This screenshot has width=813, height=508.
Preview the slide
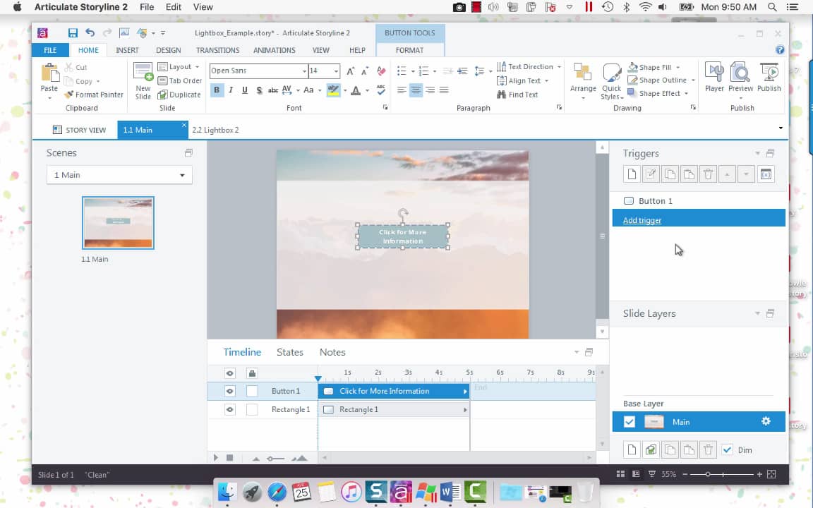pos(740,78)
